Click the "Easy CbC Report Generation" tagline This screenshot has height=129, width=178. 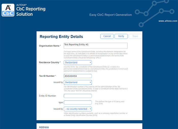pyautogui.click(x=111, y=15)
